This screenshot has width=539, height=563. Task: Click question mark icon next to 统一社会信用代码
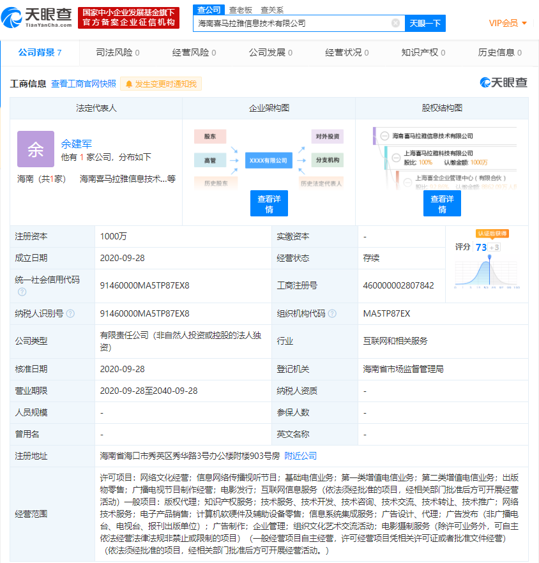tap(21, 292)
